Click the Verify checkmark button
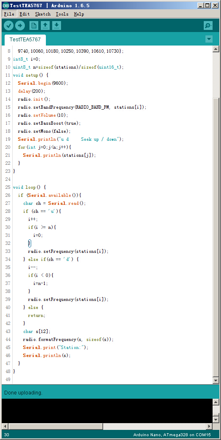Viewport: 221px width, 440px height. (x=9, y=26)
